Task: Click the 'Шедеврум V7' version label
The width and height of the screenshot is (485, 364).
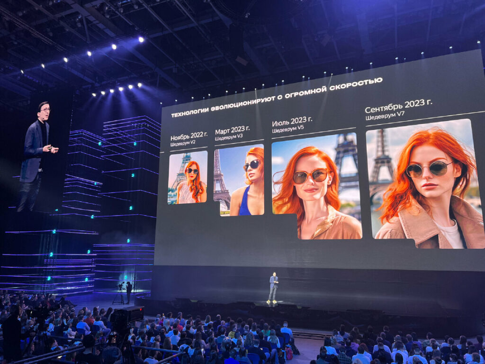Action: pos(385,116)
